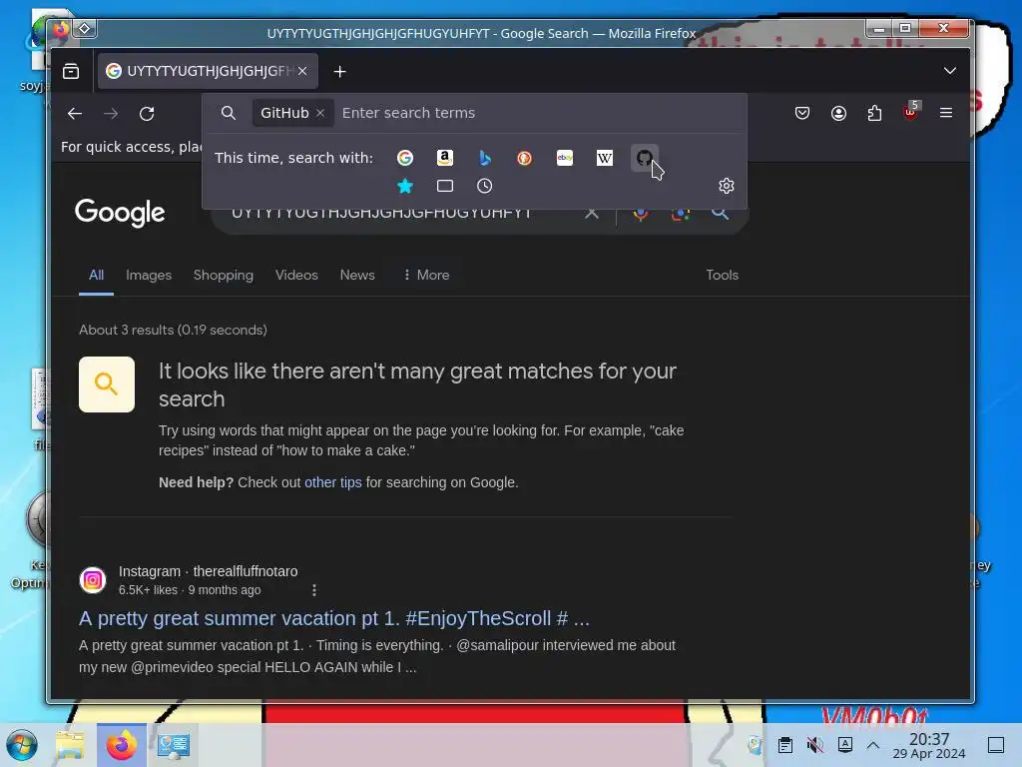Click the urlbar magnifier icon
Screen dimensions: 1022x767
pyautogui.click(x=229, y=113)
